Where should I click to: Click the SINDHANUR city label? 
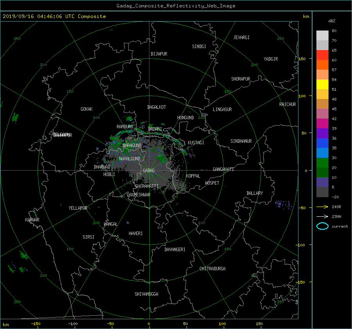coord(241,141)
